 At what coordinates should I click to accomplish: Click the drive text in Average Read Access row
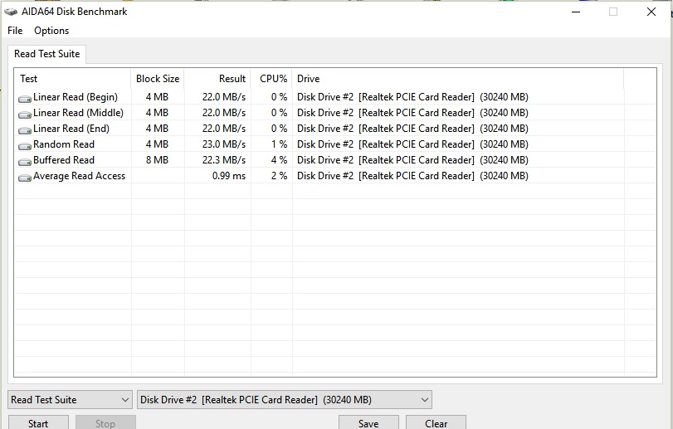tap(412, 176)
